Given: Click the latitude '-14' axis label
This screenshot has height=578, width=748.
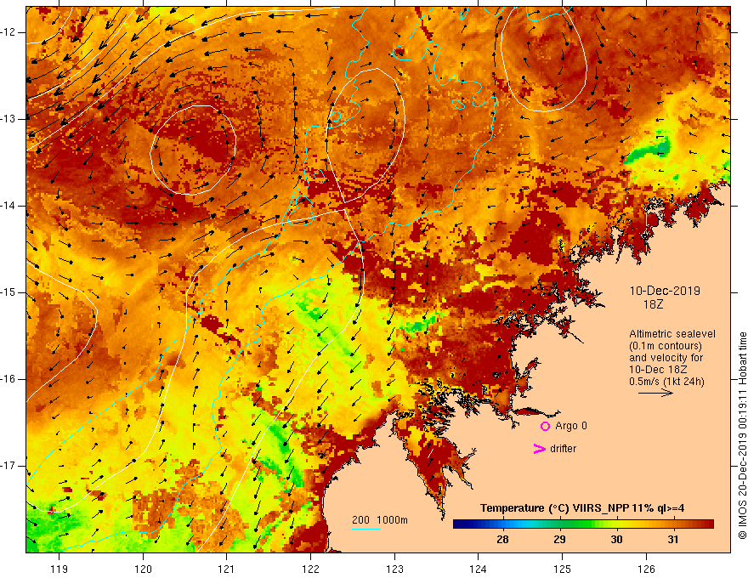Looking at the screenshot, I should click(8, 206).
